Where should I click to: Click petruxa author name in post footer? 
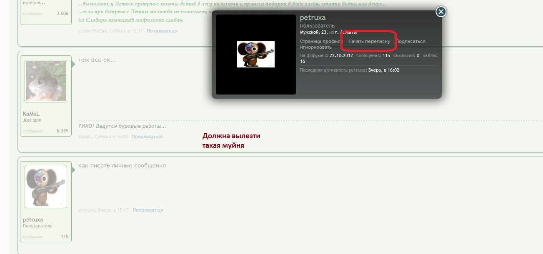point(87,210)
